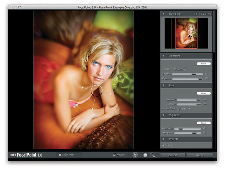Toggle the Layer Mask checkbox

pyautogui.click(x=60, y=154)
